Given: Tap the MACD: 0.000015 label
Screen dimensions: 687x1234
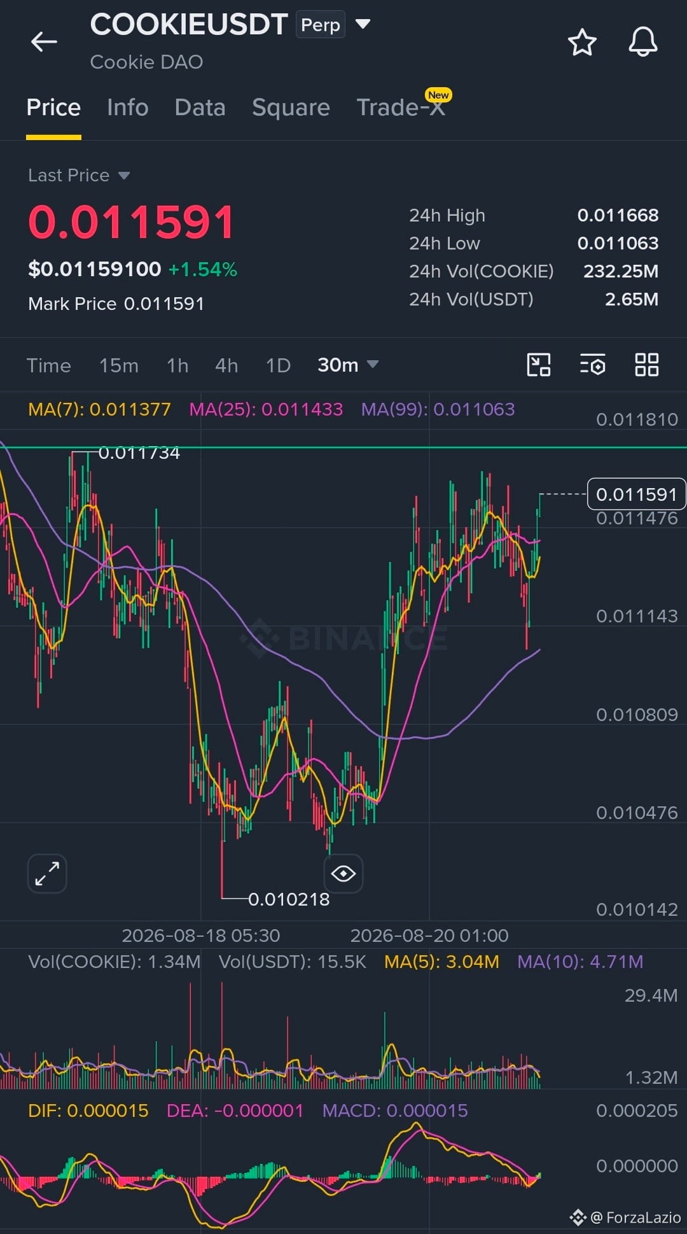Looking at the screenshot, I should 395,1111.
